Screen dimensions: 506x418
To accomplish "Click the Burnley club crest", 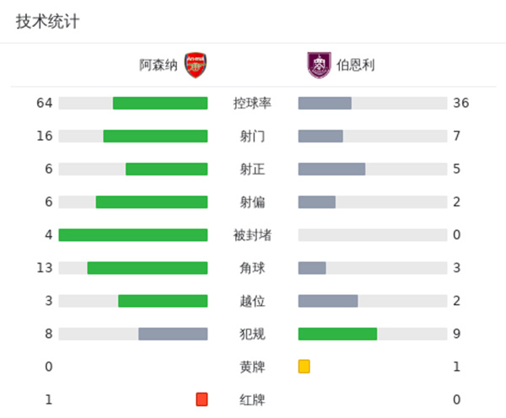I will point(318,65).
